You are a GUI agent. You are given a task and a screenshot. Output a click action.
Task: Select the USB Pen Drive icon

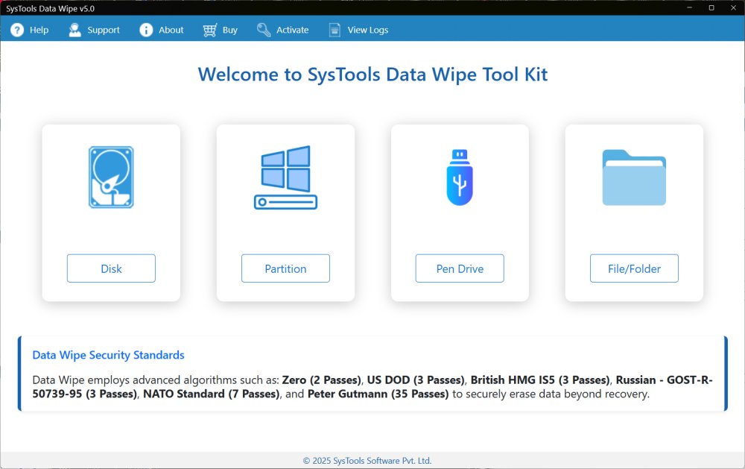[460, 177]
